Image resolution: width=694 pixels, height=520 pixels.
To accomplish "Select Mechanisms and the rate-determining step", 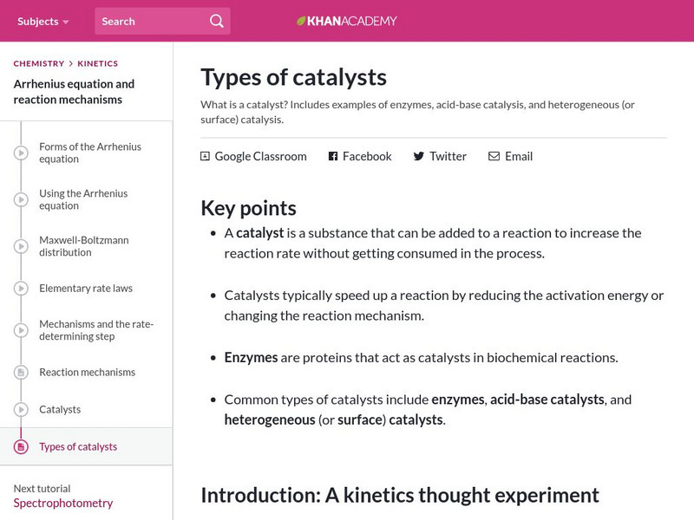I will point(96,330).
